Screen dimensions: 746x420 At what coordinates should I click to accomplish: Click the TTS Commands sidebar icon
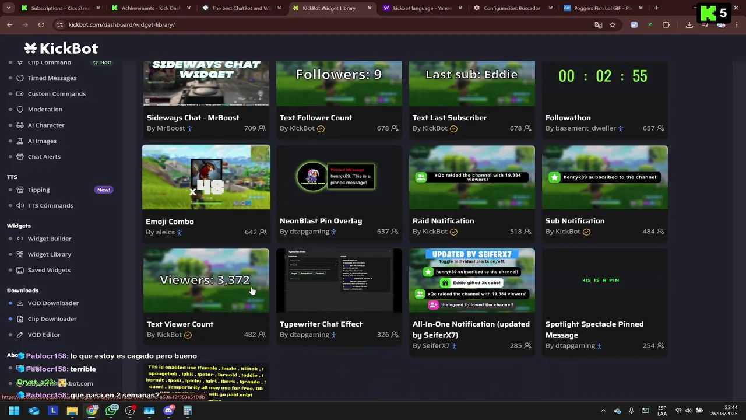pos(20,206)
